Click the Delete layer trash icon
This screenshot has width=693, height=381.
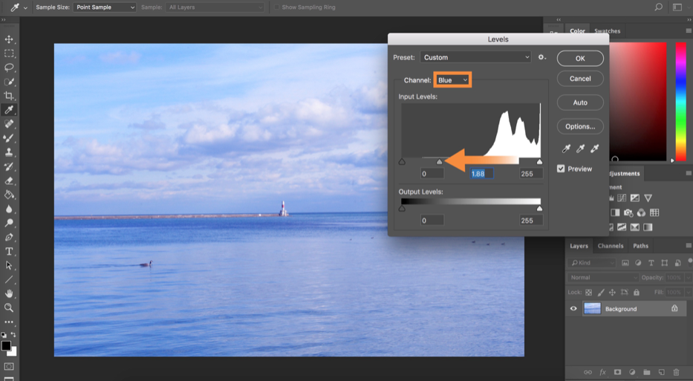(676, 372)
